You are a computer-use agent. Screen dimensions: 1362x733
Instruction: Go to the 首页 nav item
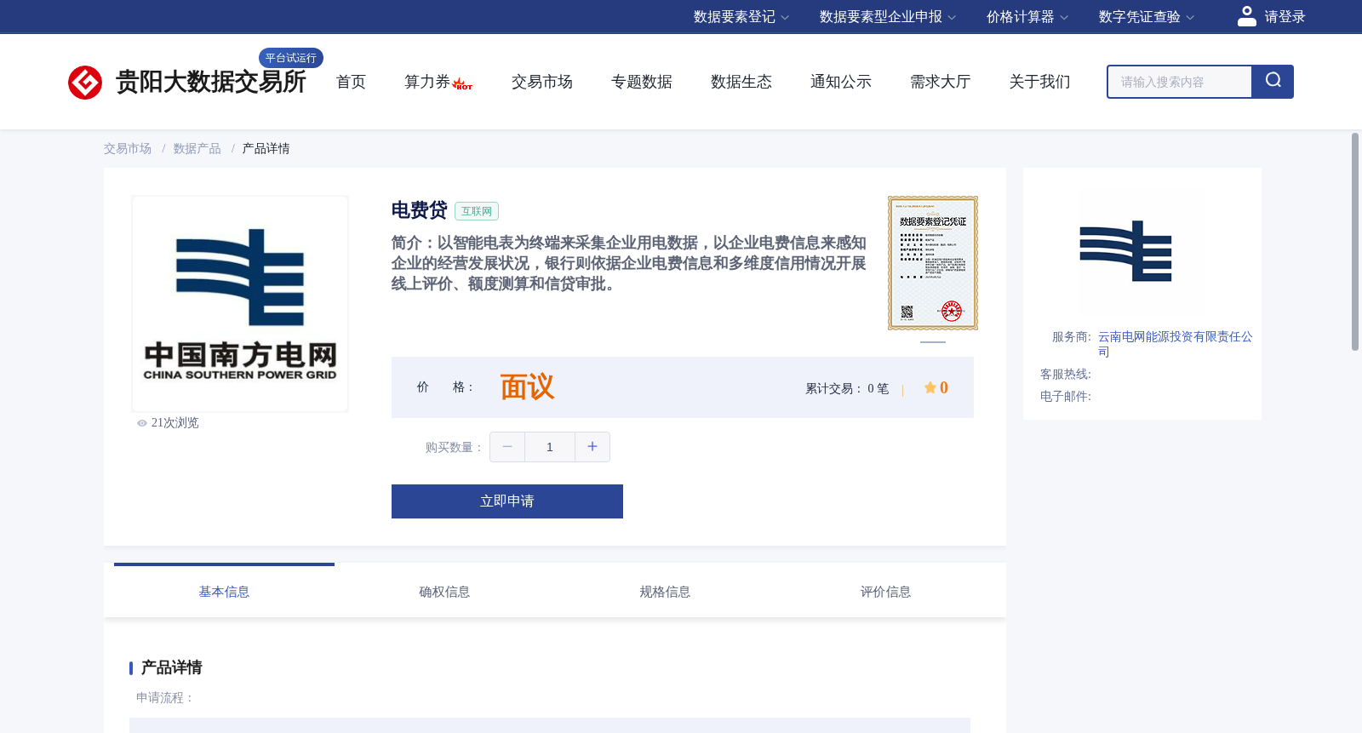pyautogui.click(x=351, y=82)
